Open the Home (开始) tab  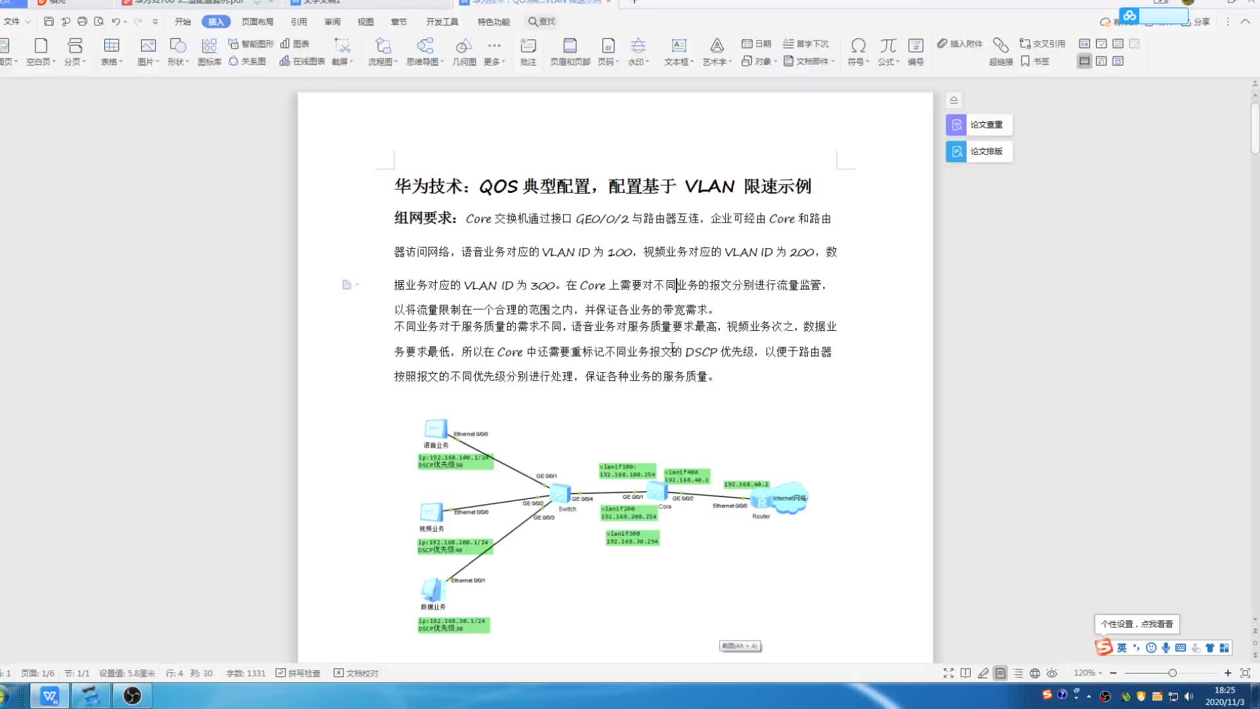[182, 22]
